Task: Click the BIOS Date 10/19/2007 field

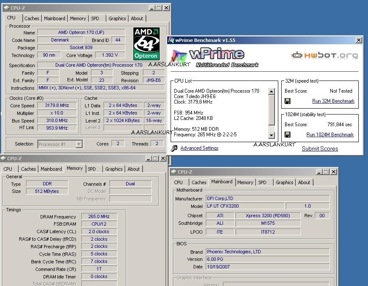Action: (267, 267)
